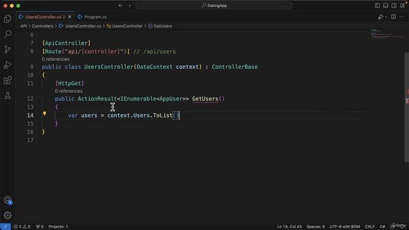Go forward with the right arrow
The image size is (409, 230).
point(129,6)
